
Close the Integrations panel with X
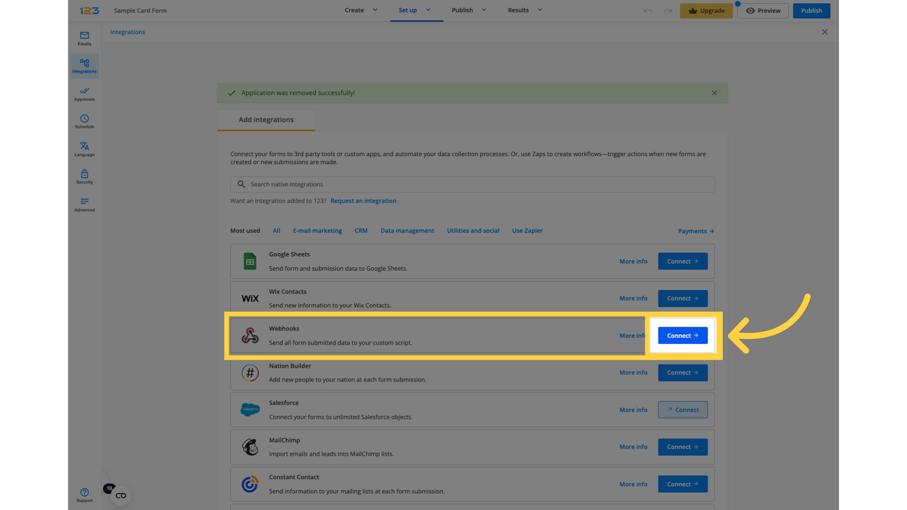pos(825,32)
